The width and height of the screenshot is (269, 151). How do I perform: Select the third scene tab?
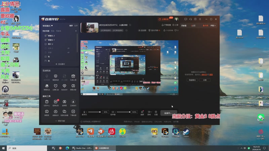[x=59, y=31]
